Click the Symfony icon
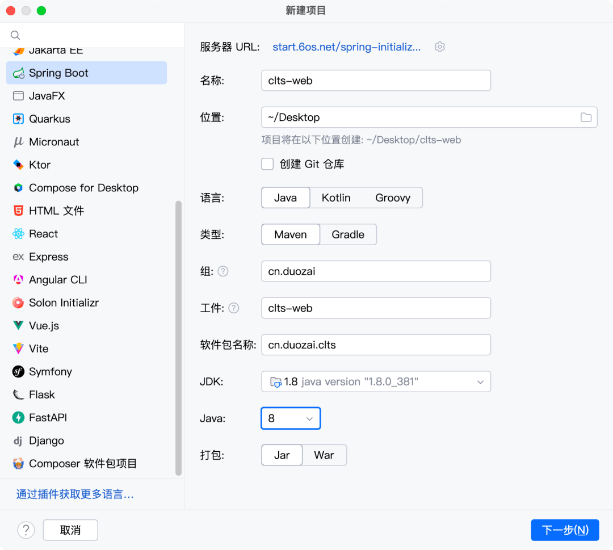613x550 pixels. 18,371
